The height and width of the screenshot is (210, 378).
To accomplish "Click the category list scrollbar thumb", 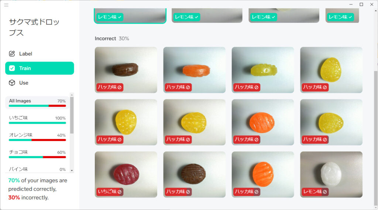I will click(x=72, y=115).
